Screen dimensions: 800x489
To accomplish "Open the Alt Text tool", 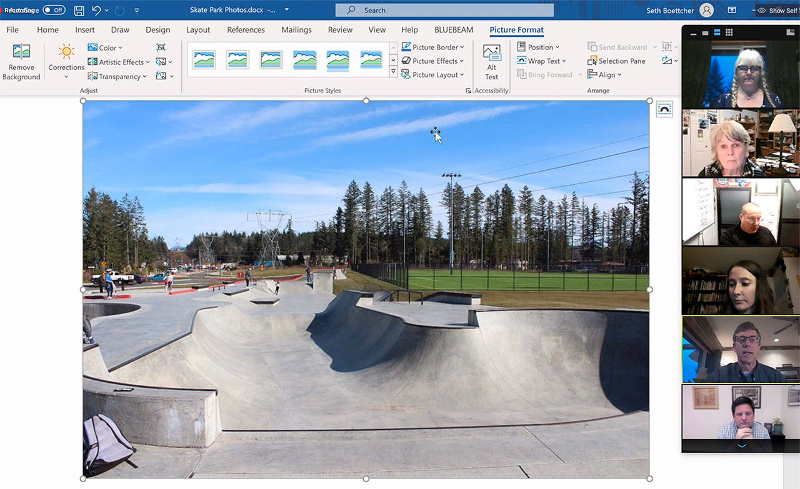I will click(491, 62).
